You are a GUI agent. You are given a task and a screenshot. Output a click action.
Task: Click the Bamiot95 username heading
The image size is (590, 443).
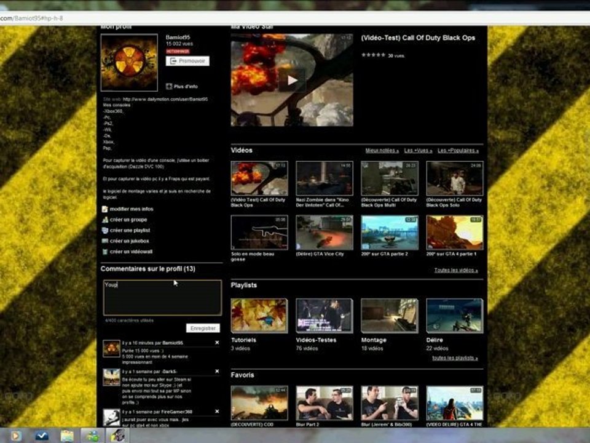click(178, 38)
